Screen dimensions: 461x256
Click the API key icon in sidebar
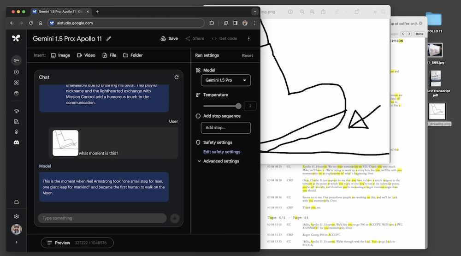(16, 60)
